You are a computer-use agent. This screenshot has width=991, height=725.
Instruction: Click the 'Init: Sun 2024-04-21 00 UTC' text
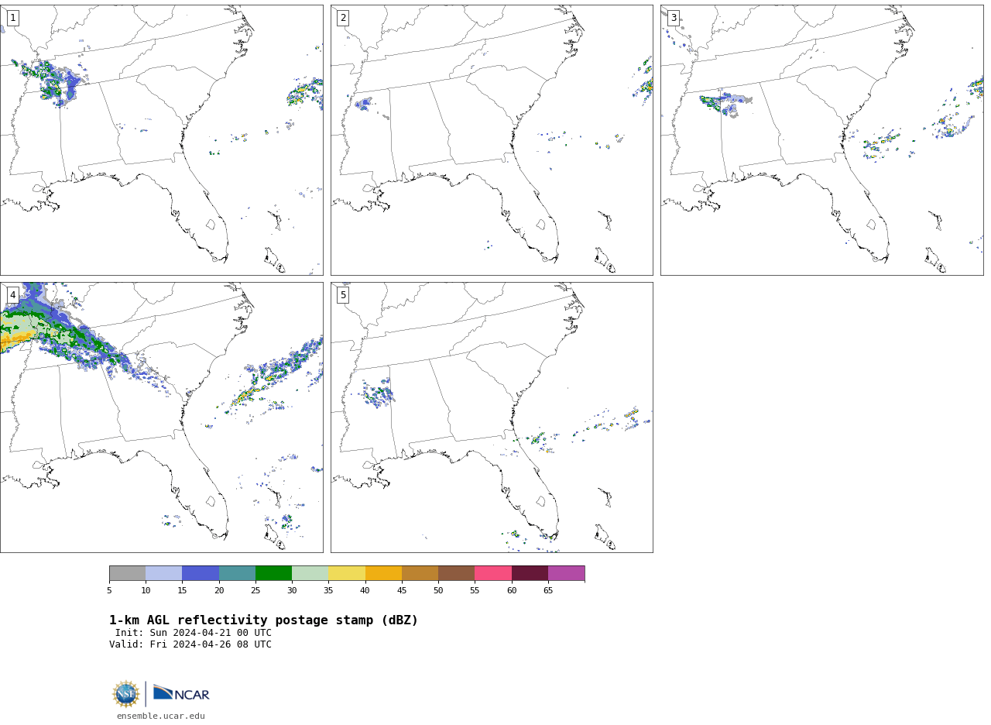point(194,633)
